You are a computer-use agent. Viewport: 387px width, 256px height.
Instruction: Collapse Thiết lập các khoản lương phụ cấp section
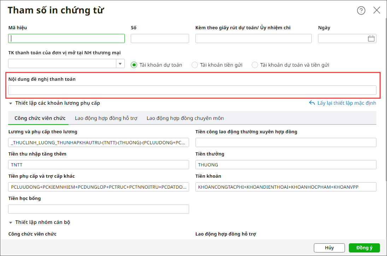[x=11, y=103]
